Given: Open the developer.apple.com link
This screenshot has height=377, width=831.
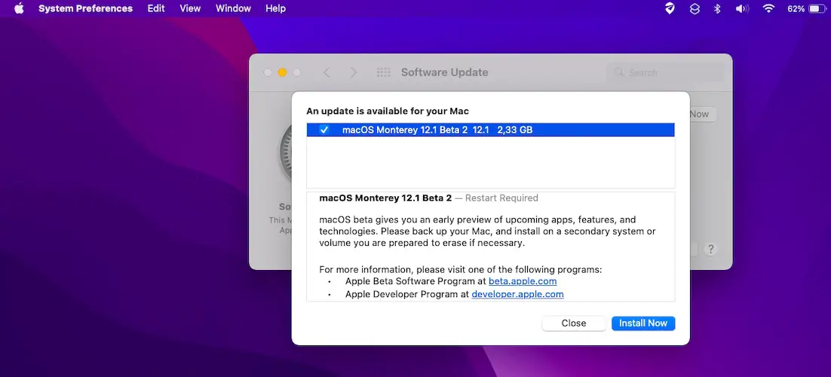Looking at the screenshot, I should (517, 294).
